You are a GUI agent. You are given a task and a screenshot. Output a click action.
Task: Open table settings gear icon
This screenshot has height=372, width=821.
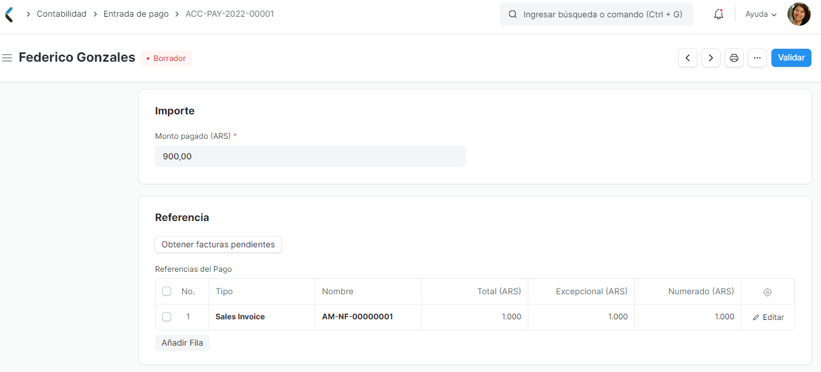(768, 292)
